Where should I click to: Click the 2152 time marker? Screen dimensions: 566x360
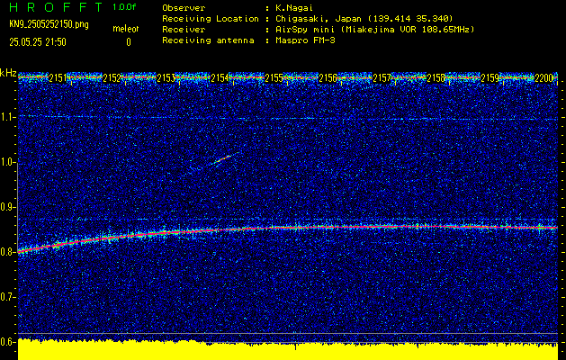[x=112, y=78]
